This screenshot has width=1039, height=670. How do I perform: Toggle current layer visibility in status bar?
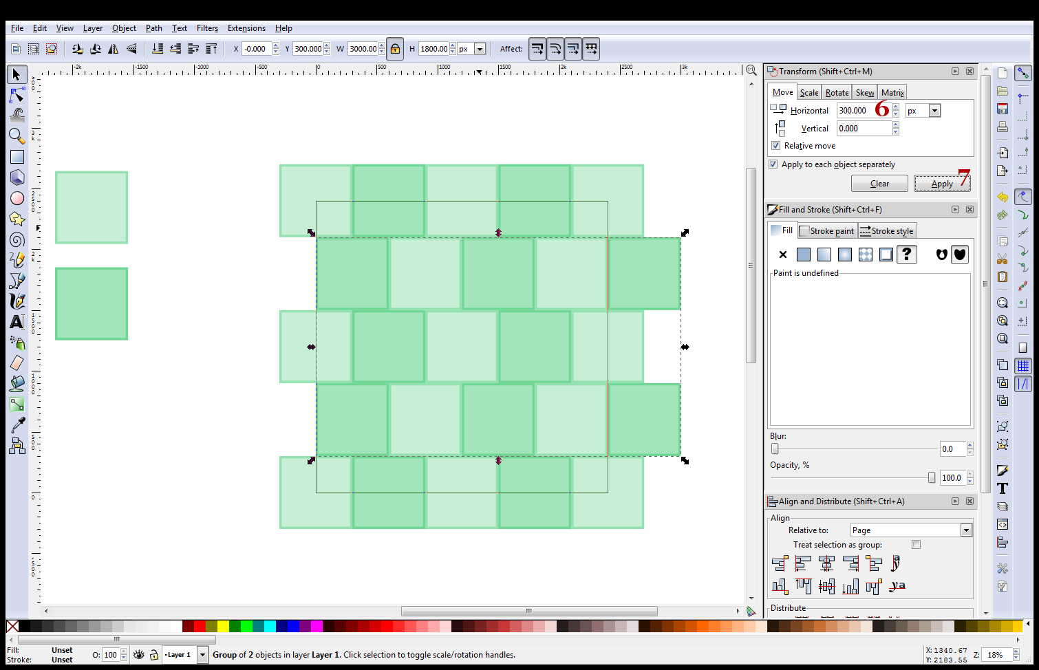[139, 654]
